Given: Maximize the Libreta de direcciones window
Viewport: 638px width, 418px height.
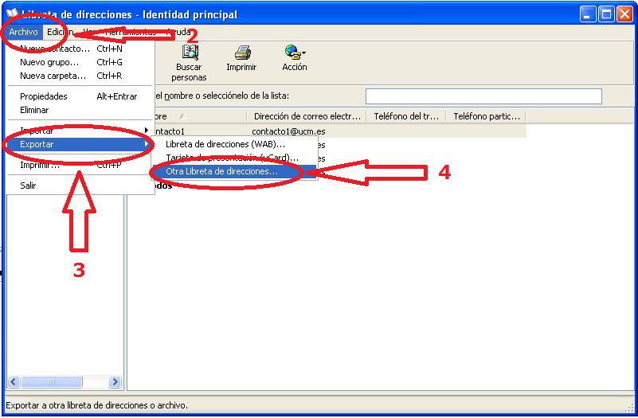Looking at the screenshot, I should click(x=605, y=14).
